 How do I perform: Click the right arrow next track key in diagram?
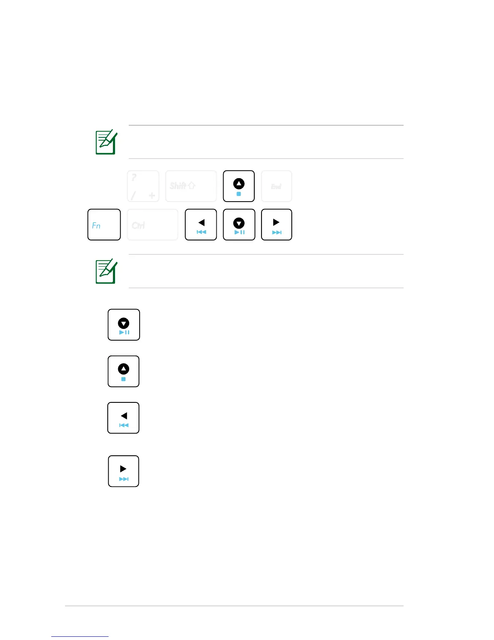tap(276, 225)
